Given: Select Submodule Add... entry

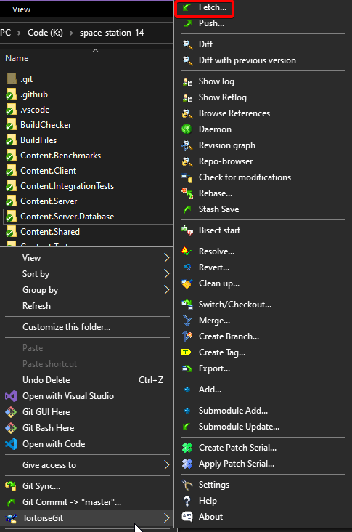Looking at the screenshot, I should pyautogui.click(x=233, y=411).
